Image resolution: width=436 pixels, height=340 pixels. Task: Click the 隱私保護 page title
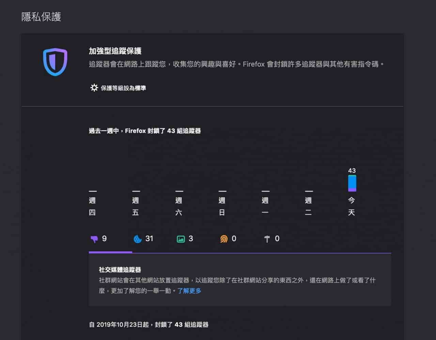[x=41, y=17]
